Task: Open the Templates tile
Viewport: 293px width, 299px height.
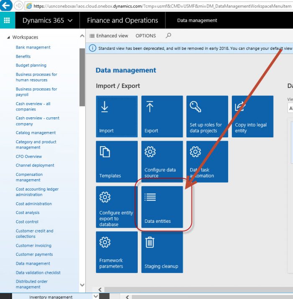Action: coord(117,162)
